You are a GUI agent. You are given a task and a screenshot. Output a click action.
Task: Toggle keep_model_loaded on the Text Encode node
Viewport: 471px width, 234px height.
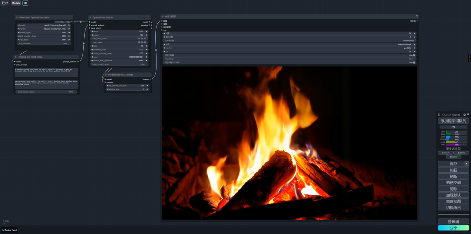(46, 92)
